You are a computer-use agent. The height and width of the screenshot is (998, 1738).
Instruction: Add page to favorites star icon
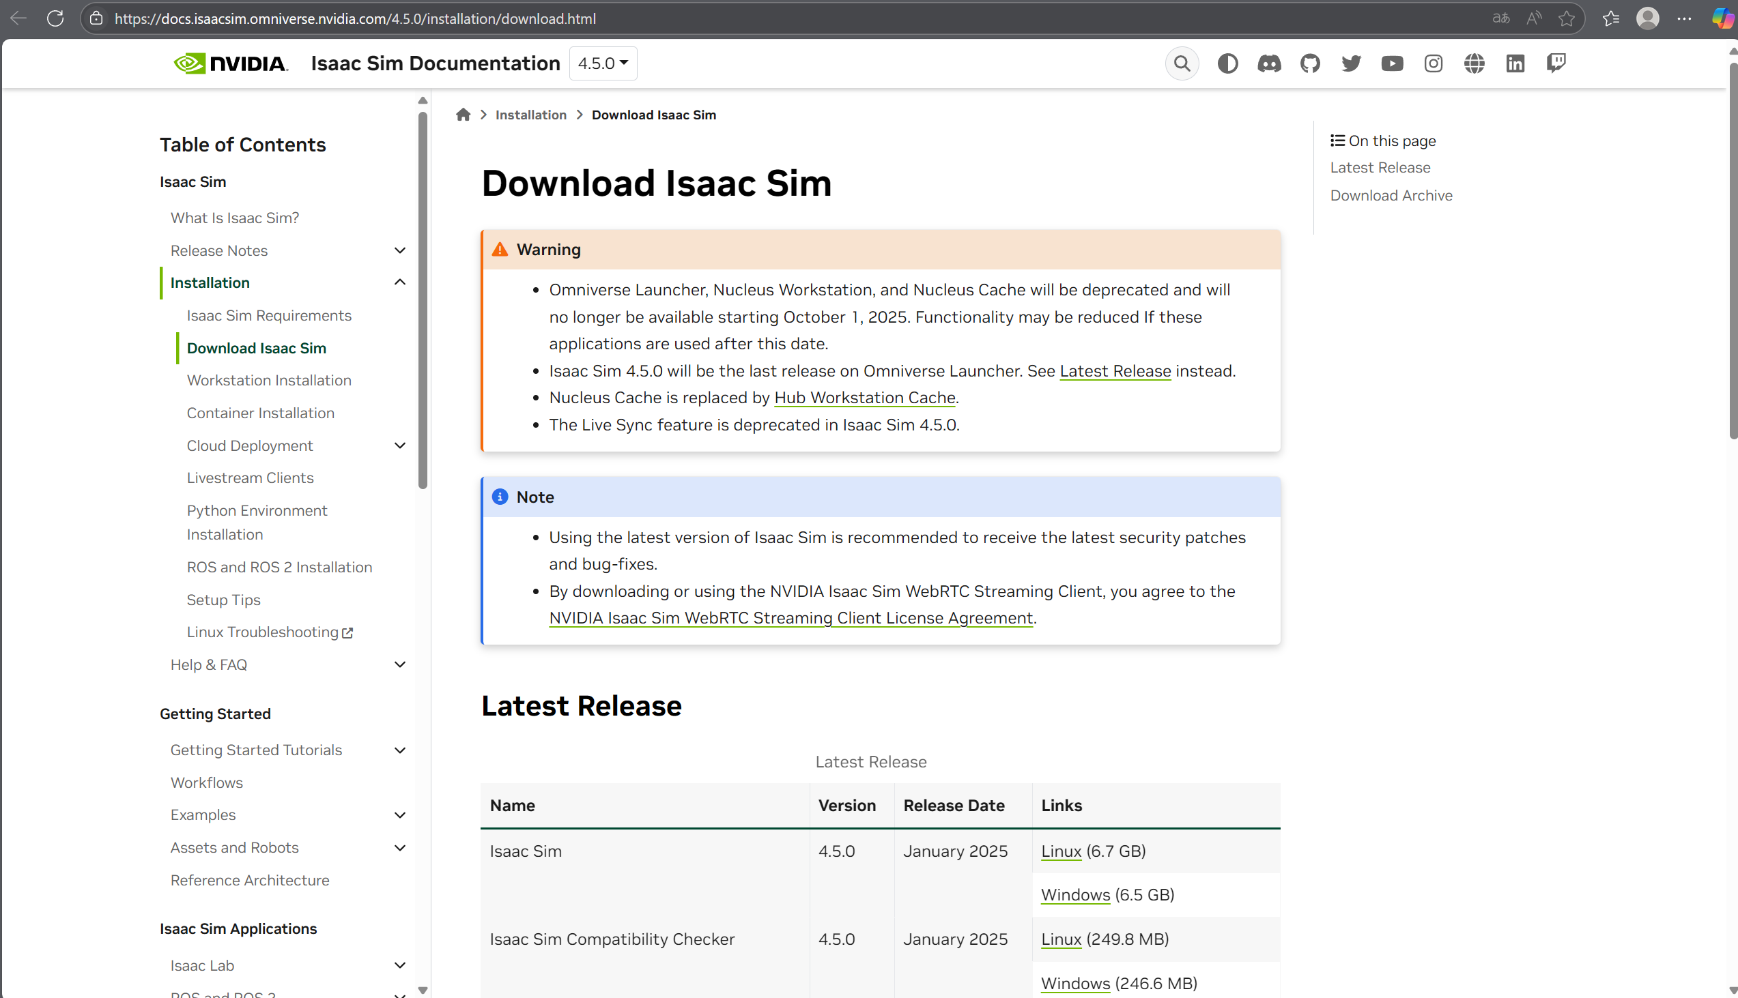pos(1566,18)
